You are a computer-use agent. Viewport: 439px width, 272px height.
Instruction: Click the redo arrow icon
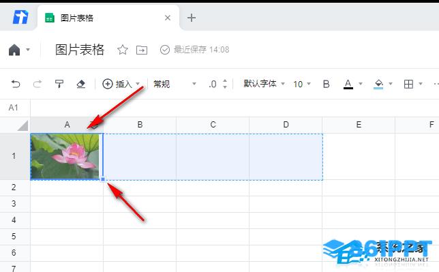coord(37,84)
